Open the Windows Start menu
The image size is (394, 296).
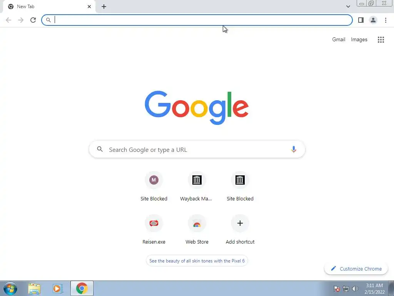[x=10, y=288]
